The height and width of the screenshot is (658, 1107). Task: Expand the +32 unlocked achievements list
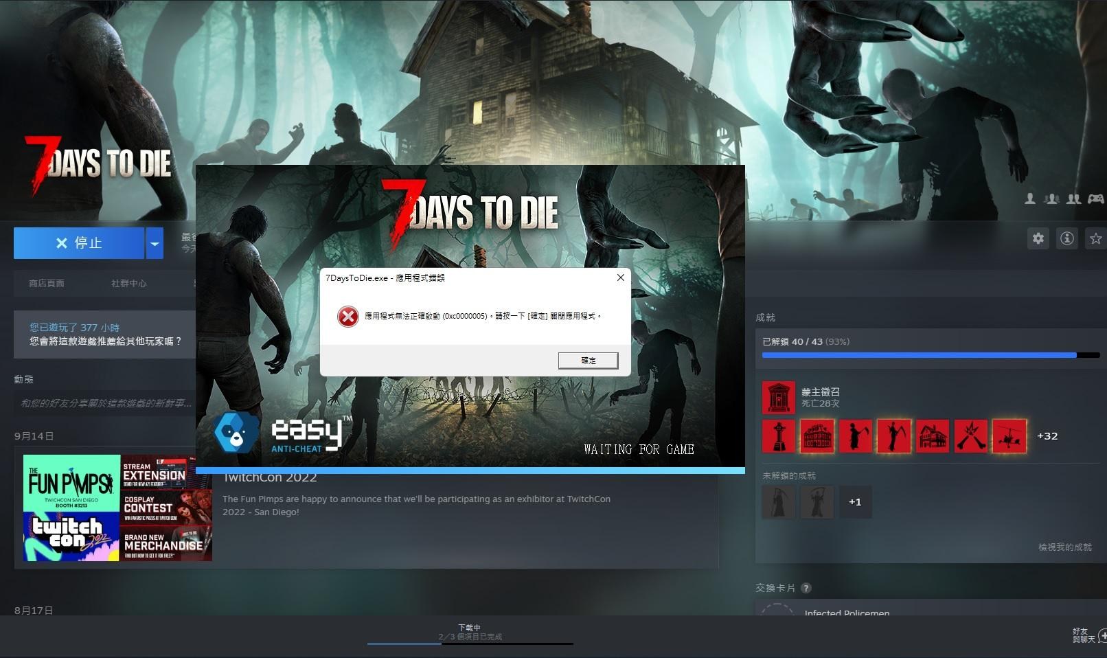coord(1047,436)
